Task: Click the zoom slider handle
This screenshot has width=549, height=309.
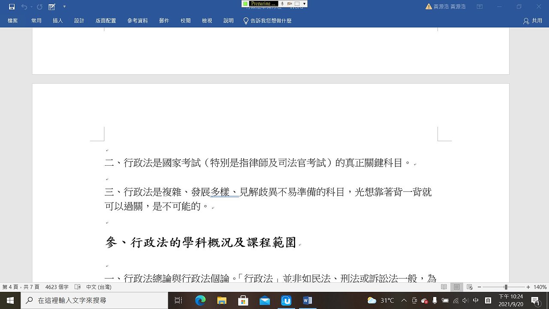Action: click(506, 287)
